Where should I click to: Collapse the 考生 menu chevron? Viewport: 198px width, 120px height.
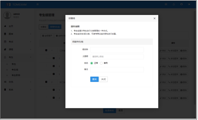31,57
